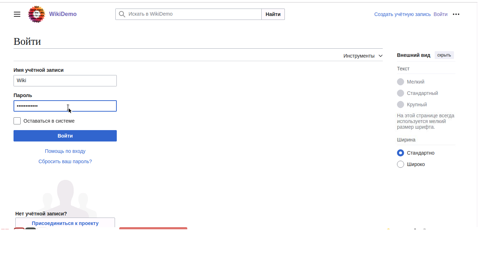The image size is (481, 262).
Task: Click the 'Имя учётной записи' username field
Action: [x=65, y=81]
